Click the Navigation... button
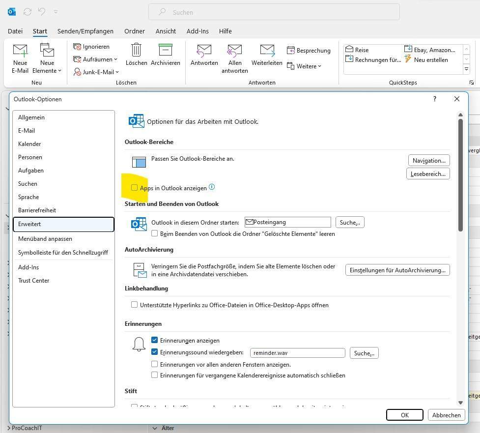The width and height of the screenshot is (480, 433). (x=429, y=160)
